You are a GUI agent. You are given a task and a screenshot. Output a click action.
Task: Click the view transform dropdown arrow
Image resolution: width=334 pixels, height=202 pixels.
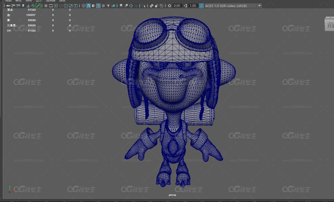[259, 6]
